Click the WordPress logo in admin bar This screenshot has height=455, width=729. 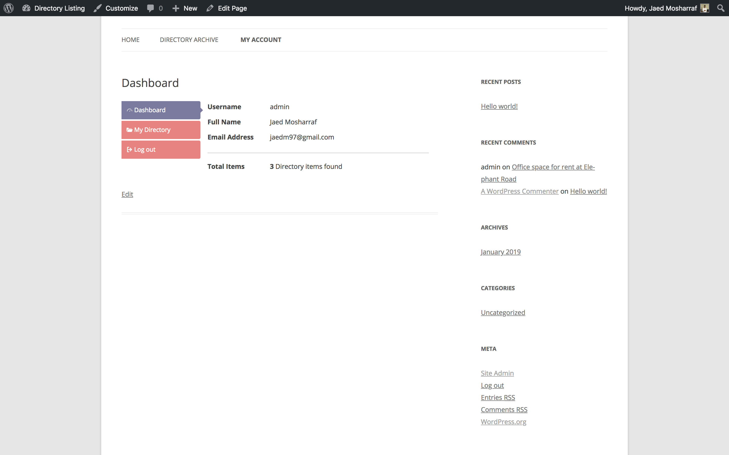(x=9, y=8)
